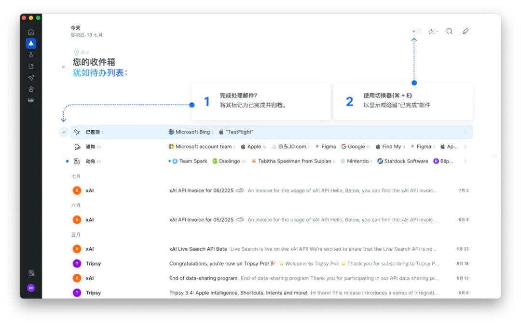Image resolution: width=521 pixels, height=325 pixels.
Task: Open the End of data-sharing program email
Action: [271, 278]
